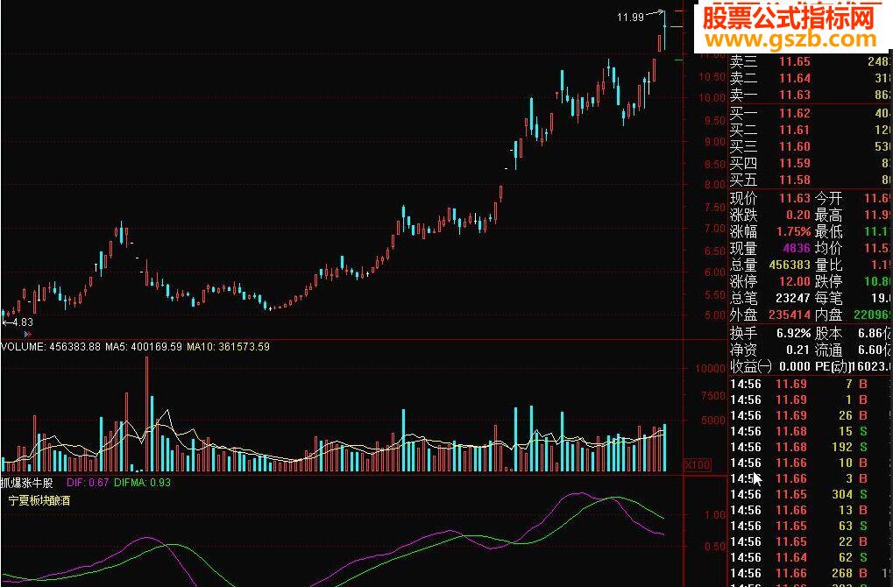Select the 买二 bid row at 11.61
The height and width of the screenshot is (587, 893).
(x=810, y=130)
